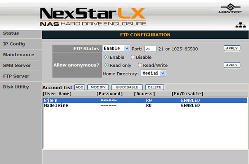
Task: Select the Bjorn account row
Action: pyautogui.click(x=145, y=100)
